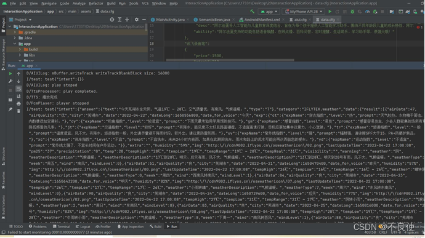Viewport: 425px width, 238px height.
Task: Expand the libs folder
Action: pos(20,55)
